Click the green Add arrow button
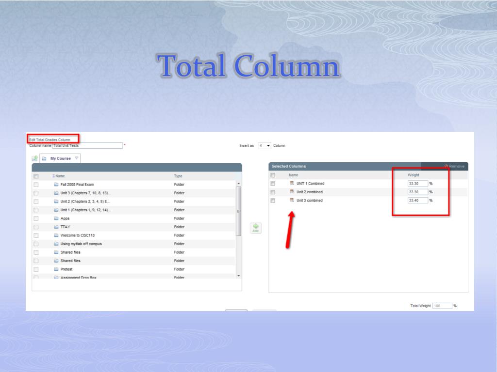This screenshot has width=497, height=372. (x=256, y=228)
